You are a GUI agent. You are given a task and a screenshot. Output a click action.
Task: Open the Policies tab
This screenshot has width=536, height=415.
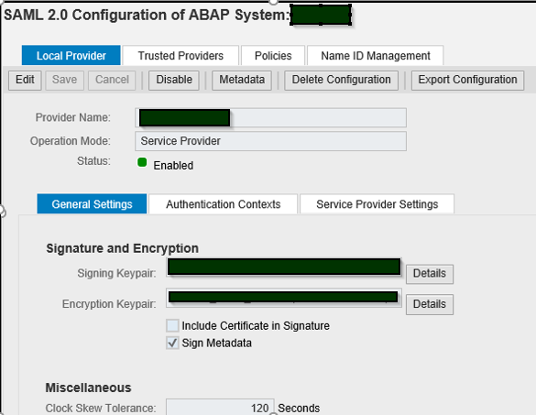[273, 55]
